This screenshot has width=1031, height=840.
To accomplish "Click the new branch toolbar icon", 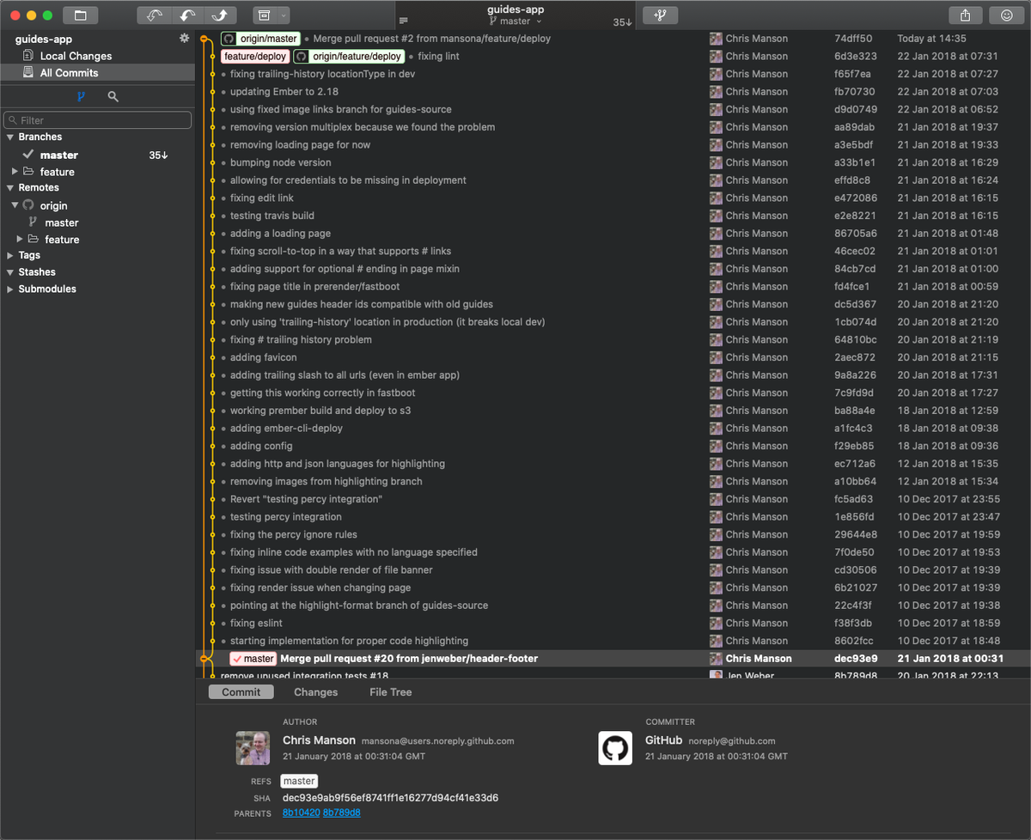I will (660, 15).
